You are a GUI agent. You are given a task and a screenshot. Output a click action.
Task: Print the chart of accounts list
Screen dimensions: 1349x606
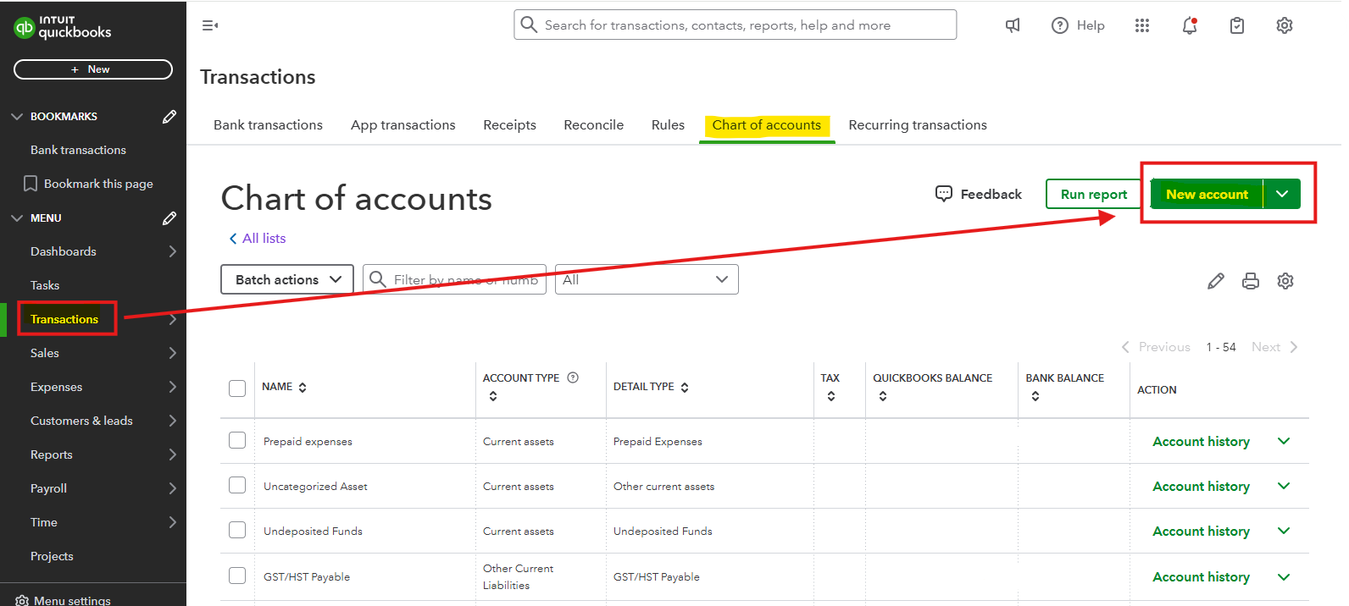tap(1251, 281)
